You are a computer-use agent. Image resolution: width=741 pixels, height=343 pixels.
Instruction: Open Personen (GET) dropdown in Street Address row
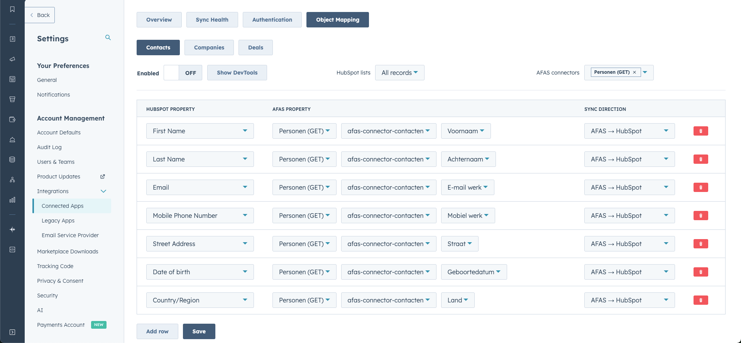click(x=304, y=244)
